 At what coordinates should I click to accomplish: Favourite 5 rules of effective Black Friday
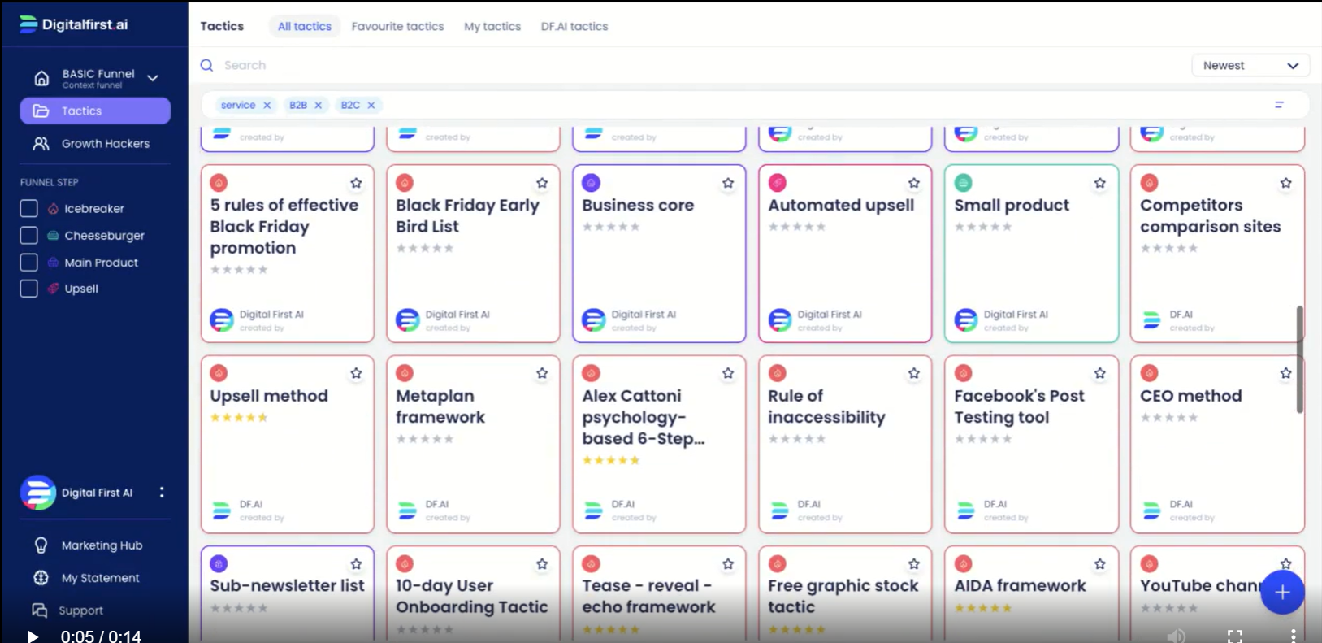(x=356, y=183)
